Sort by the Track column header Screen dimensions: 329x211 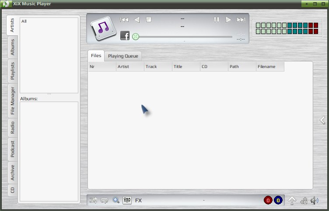158,67
